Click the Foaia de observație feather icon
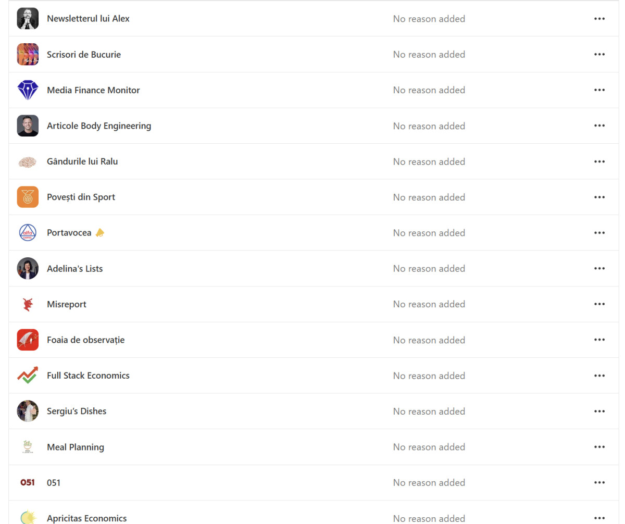625x524 pixels. click(28, 340)
